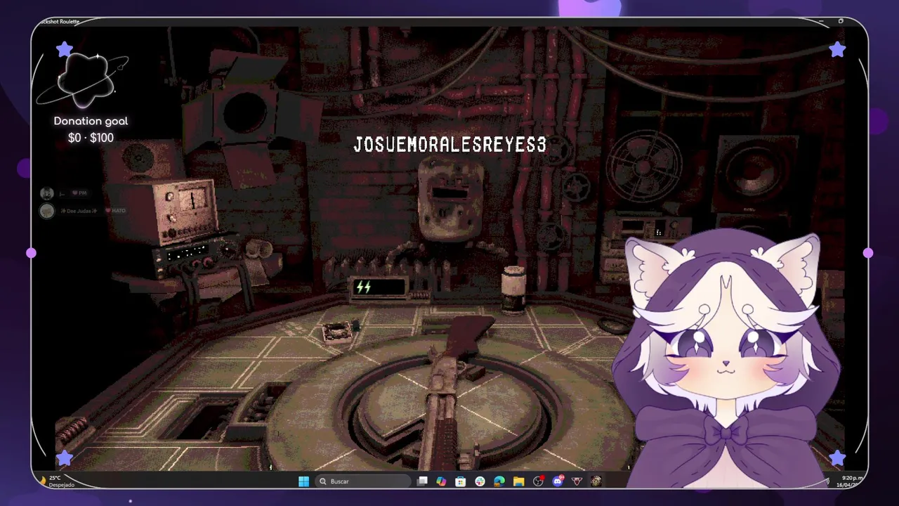Open the weather widget showing 25°C
The height and width of the screenshot is (506, 899).
click(58, 481)
